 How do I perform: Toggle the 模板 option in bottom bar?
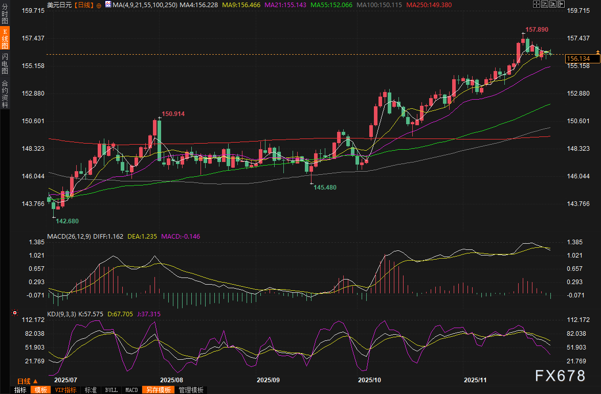click(40, 390)
